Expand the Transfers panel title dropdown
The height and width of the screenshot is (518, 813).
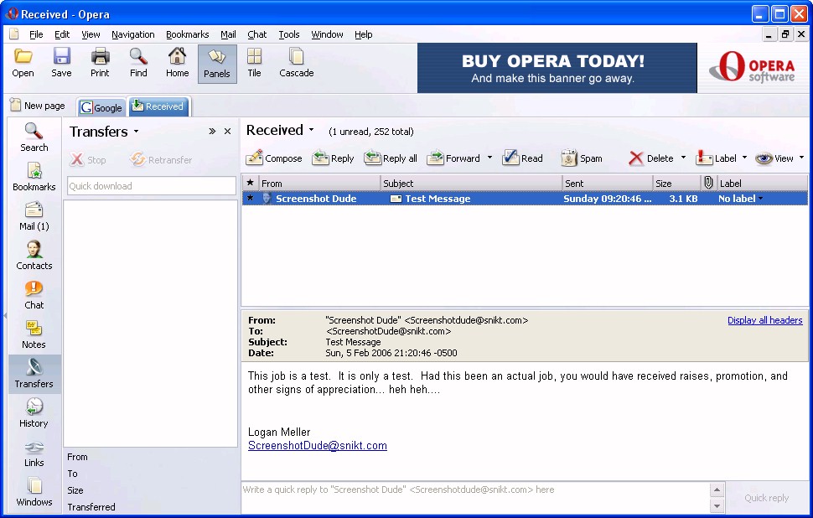click(x=136, y=132)
